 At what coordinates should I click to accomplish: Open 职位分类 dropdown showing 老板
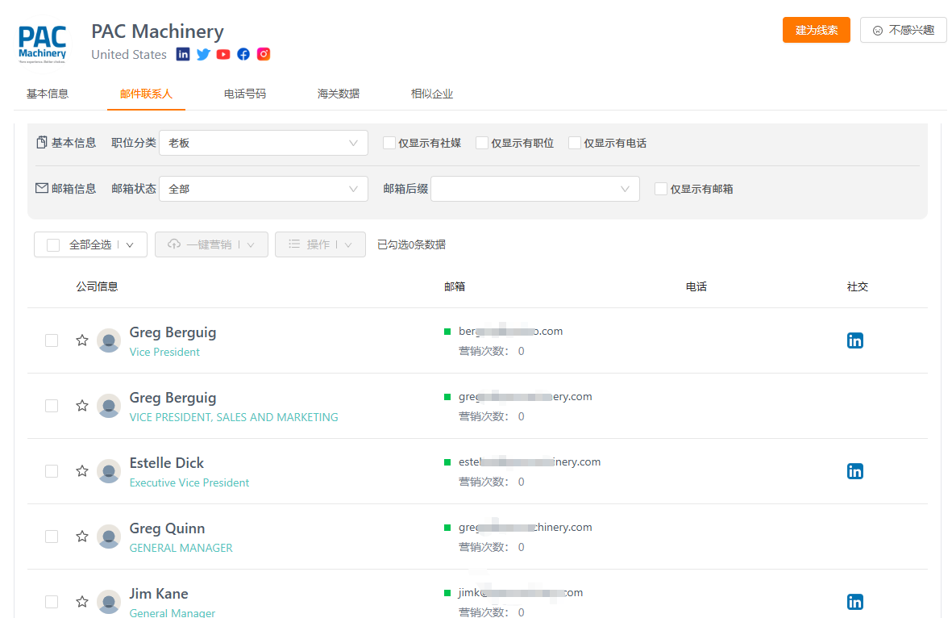tap(264, 143)
